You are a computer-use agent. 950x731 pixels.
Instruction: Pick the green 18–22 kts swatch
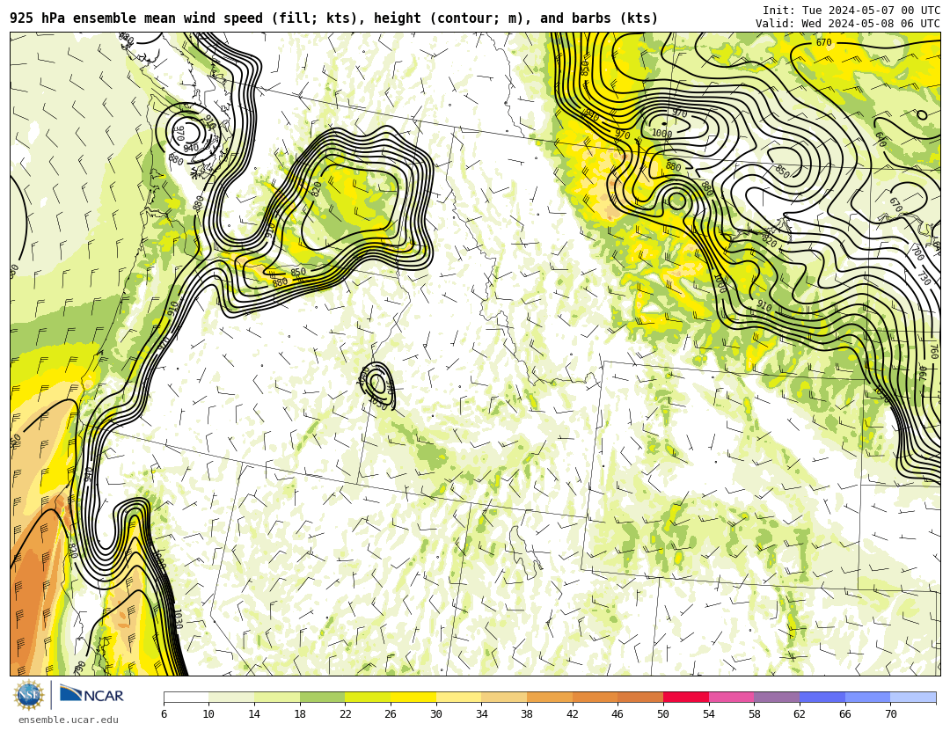pyautogui.click(x=322, y=697)
